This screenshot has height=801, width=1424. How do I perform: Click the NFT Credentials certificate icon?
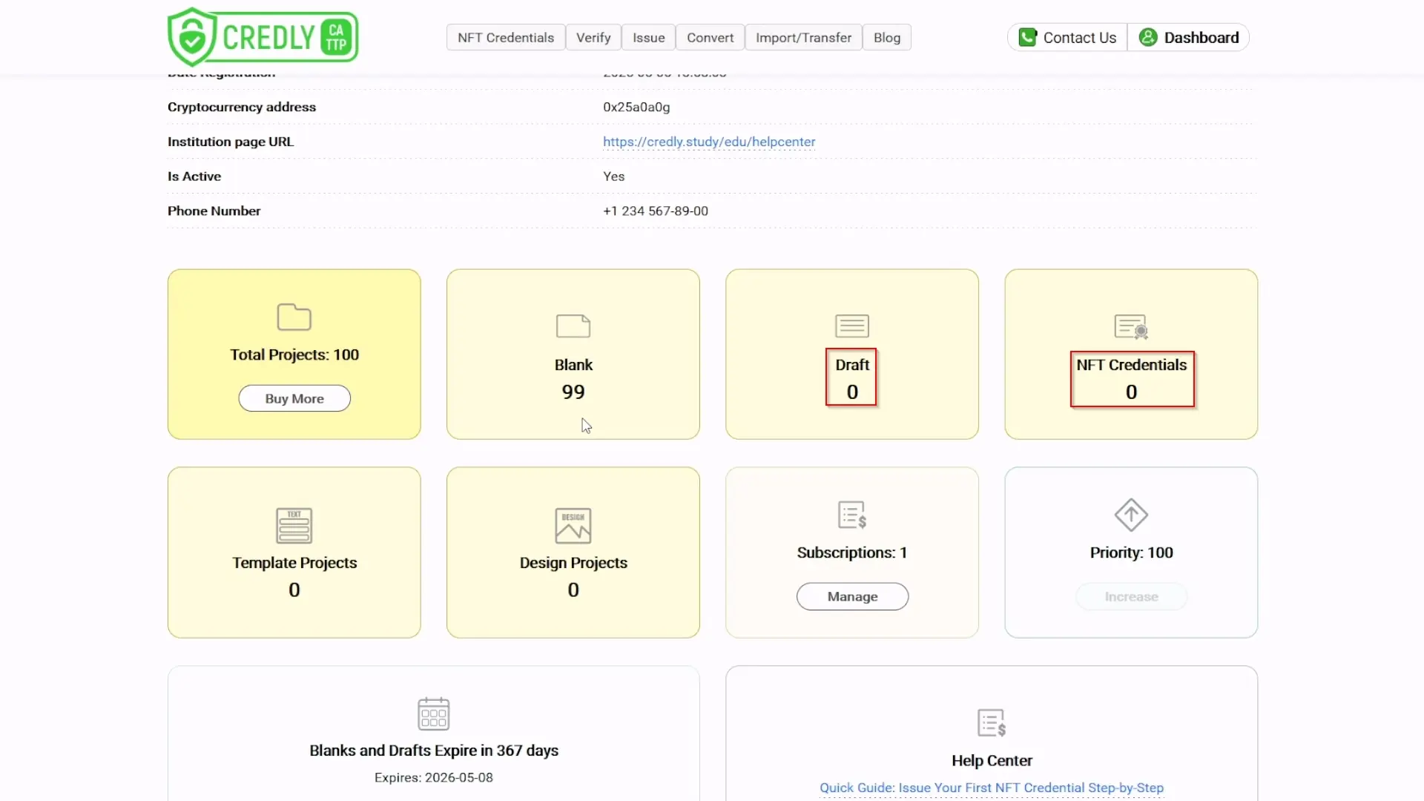coord(1131,326)
